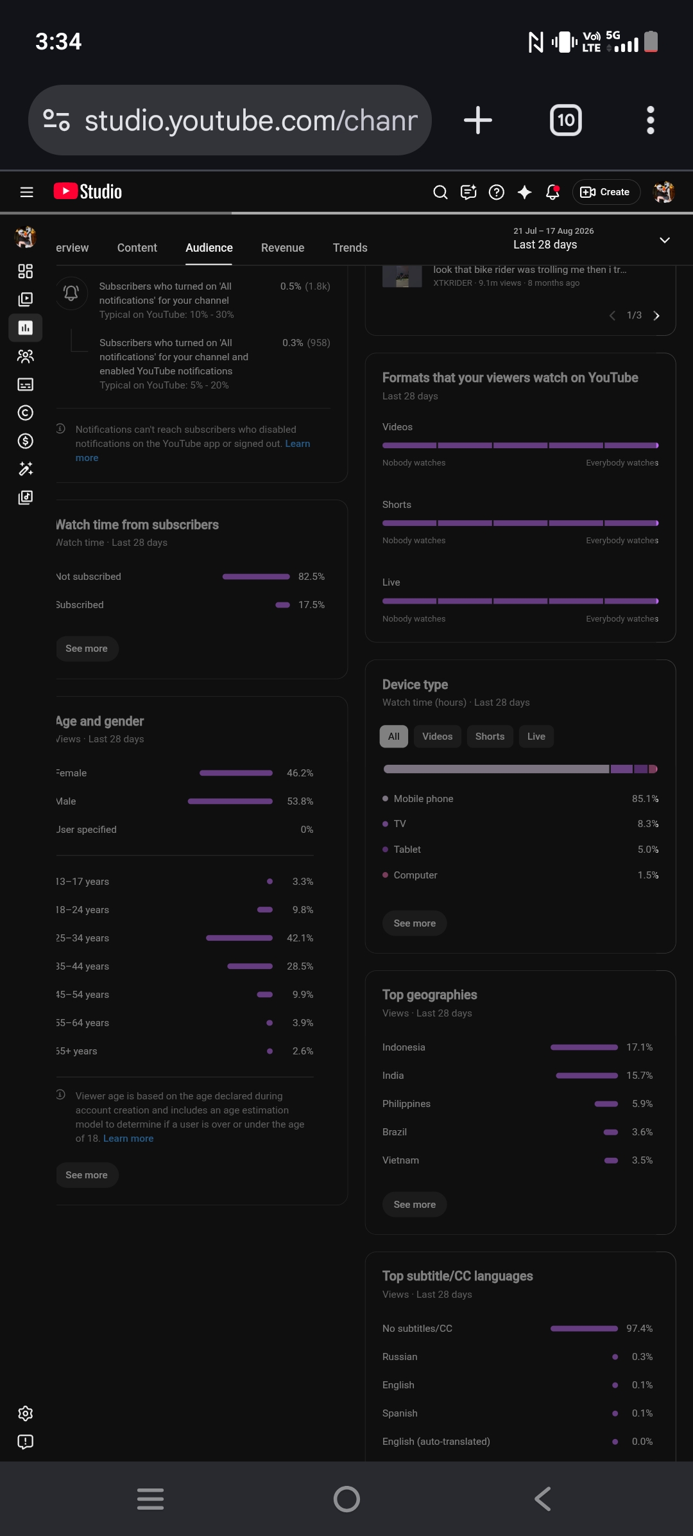This screenshot has width=693, height=1536.
Task: Open the Subtitles icon in sidebar
Action: [x=26, y=385]
